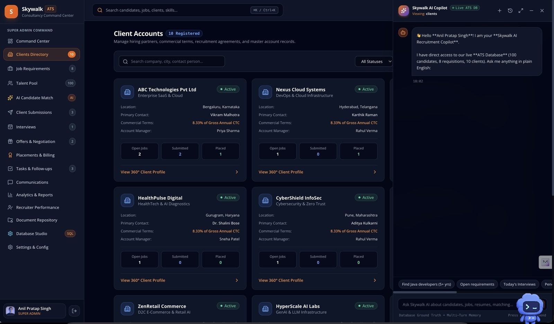Open Database Studio in sidebar

(x=42, y=234)
